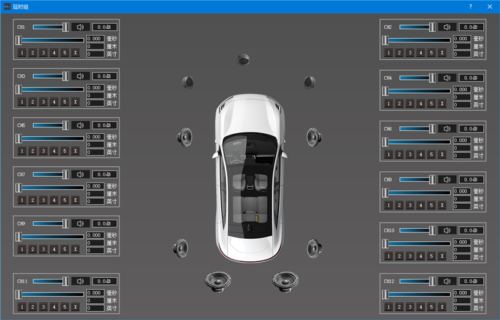Mute channel CH9 speaker button
This screenshot has height=320, width=500.
[81, 223]
